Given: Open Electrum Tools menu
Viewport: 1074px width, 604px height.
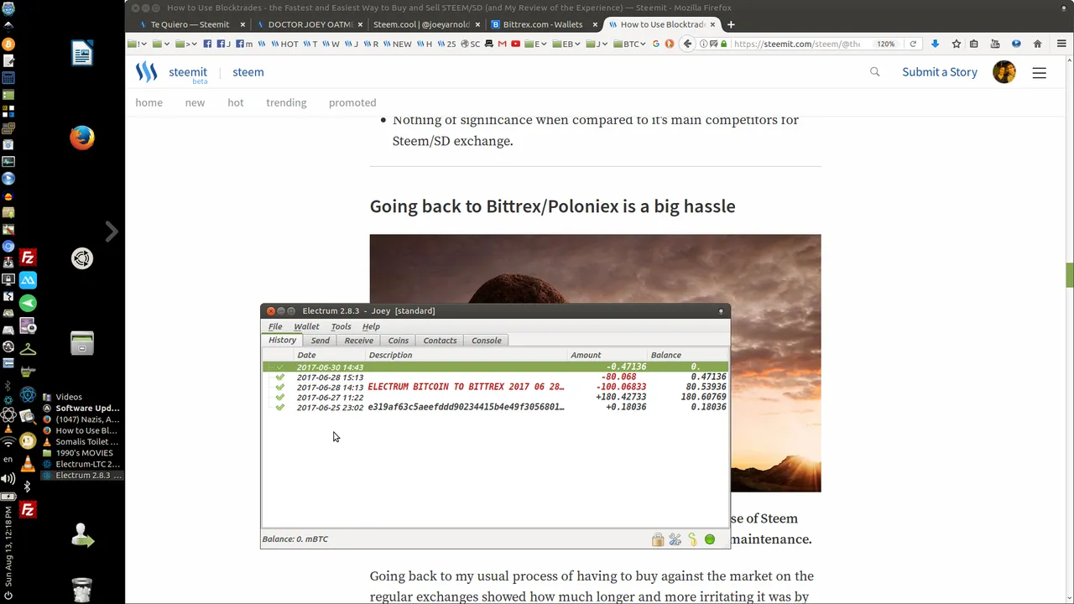Looking at the screenshot, I should point(341,326).
